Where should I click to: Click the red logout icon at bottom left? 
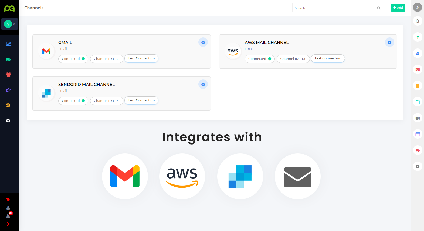click(8, 200)
